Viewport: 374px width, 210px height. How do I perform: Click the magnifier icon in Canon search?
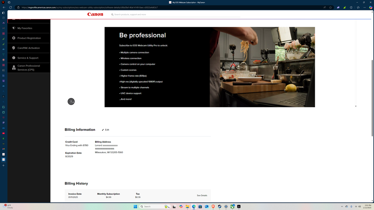pyautogui.click(x=112, y=15)
